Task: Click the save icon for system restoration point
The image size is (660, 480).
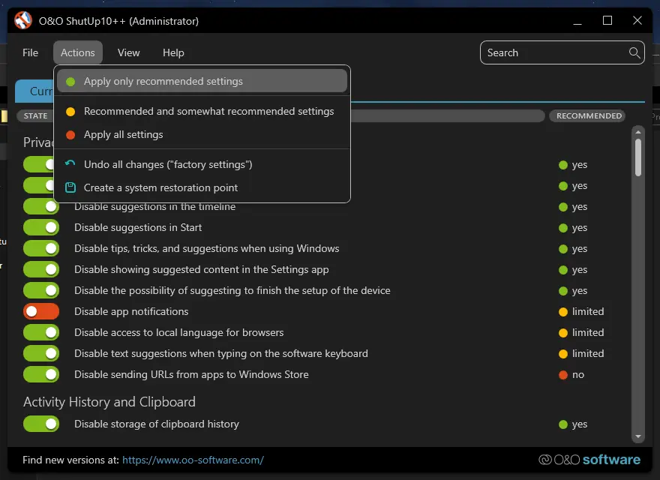Action: click(70, 187)
